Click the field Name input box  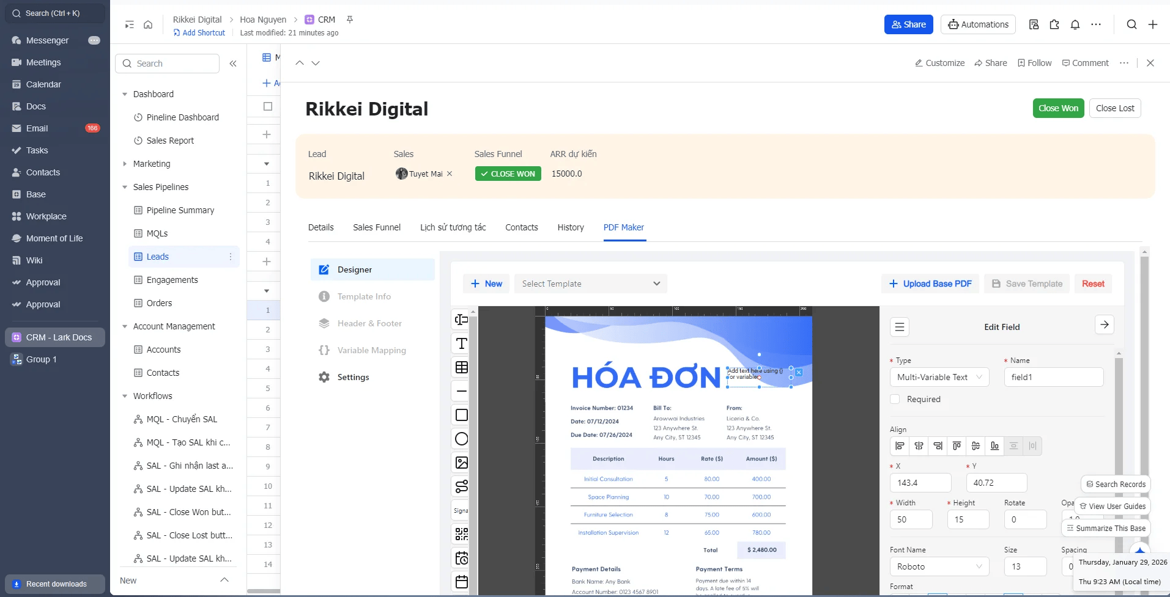[1053, 377]
